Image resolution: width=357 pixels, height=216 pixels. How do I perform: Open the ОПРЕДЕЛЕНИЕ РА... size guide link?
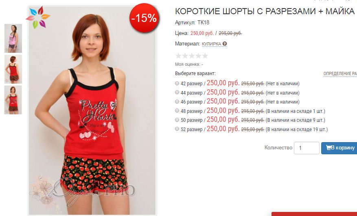coord(340,73)
